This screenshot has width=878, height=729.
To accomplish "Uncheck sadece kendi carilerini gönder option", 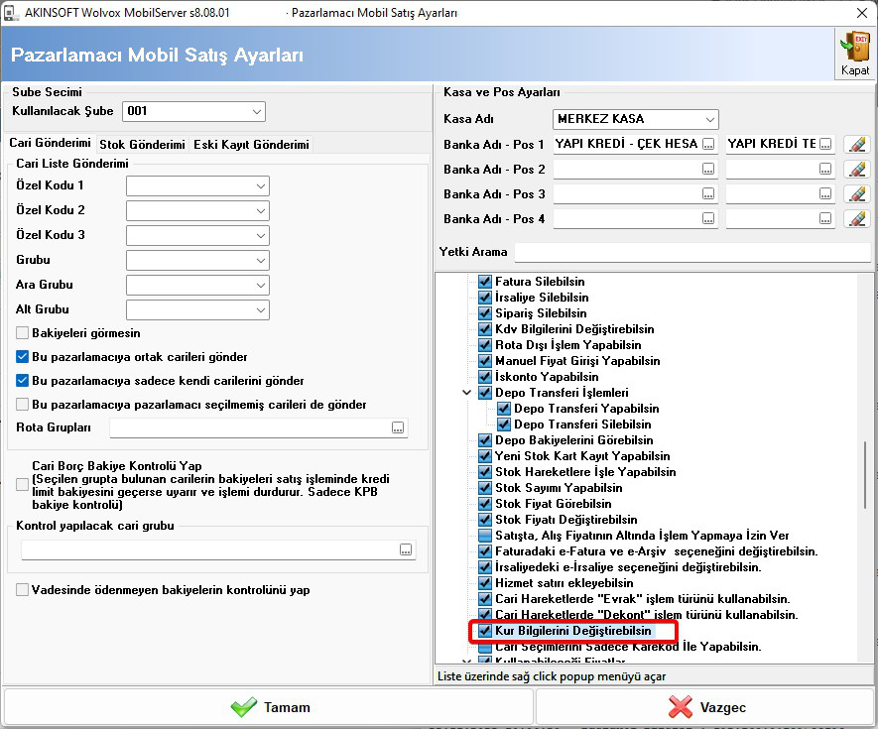I will pyautogui.click(x=23, y=381).
